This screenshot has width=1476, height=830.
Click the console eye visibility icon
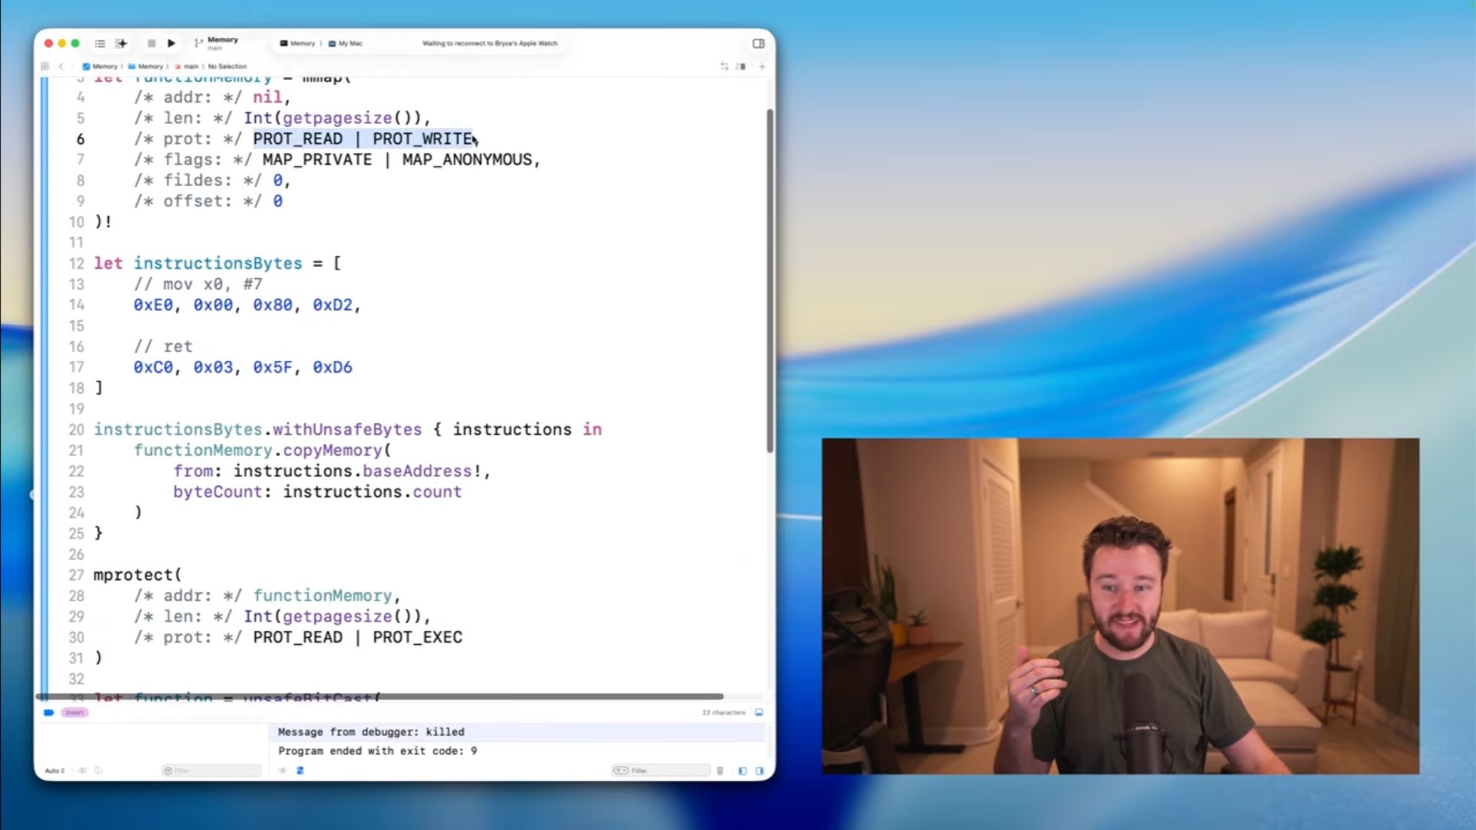283,771
